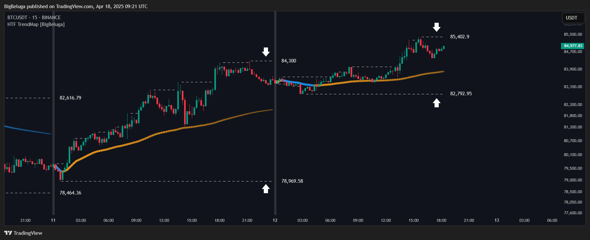
Task: Click the 85,500.00 price axis tick
Action: tap(573, 34)
